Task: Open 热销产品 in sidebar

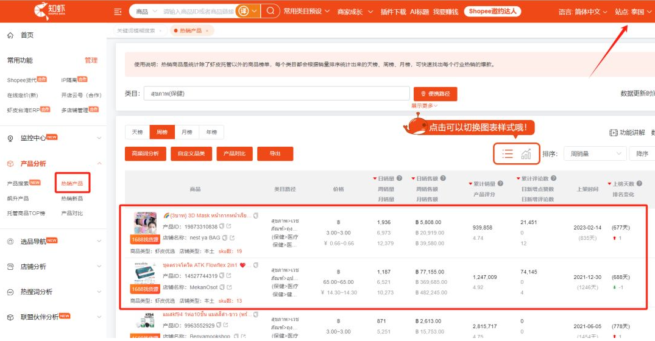Action: 73,184
